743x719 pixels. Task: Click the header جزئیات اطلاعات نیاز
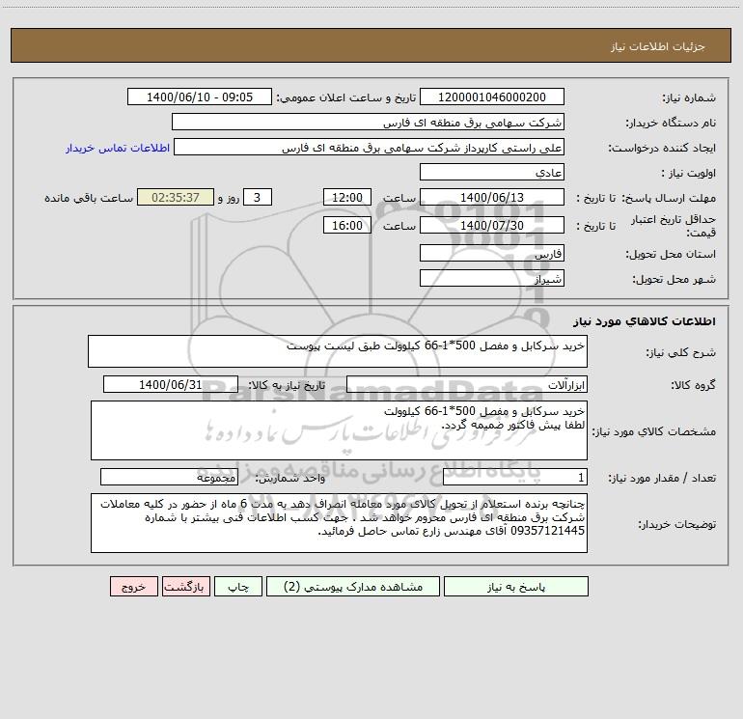point(657,46)
